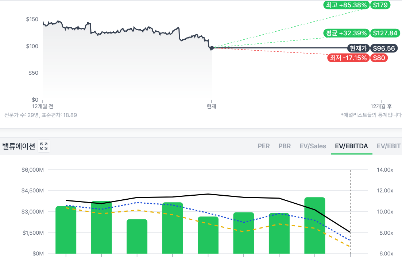Click the 현재가 current price label

pos(358,48)
